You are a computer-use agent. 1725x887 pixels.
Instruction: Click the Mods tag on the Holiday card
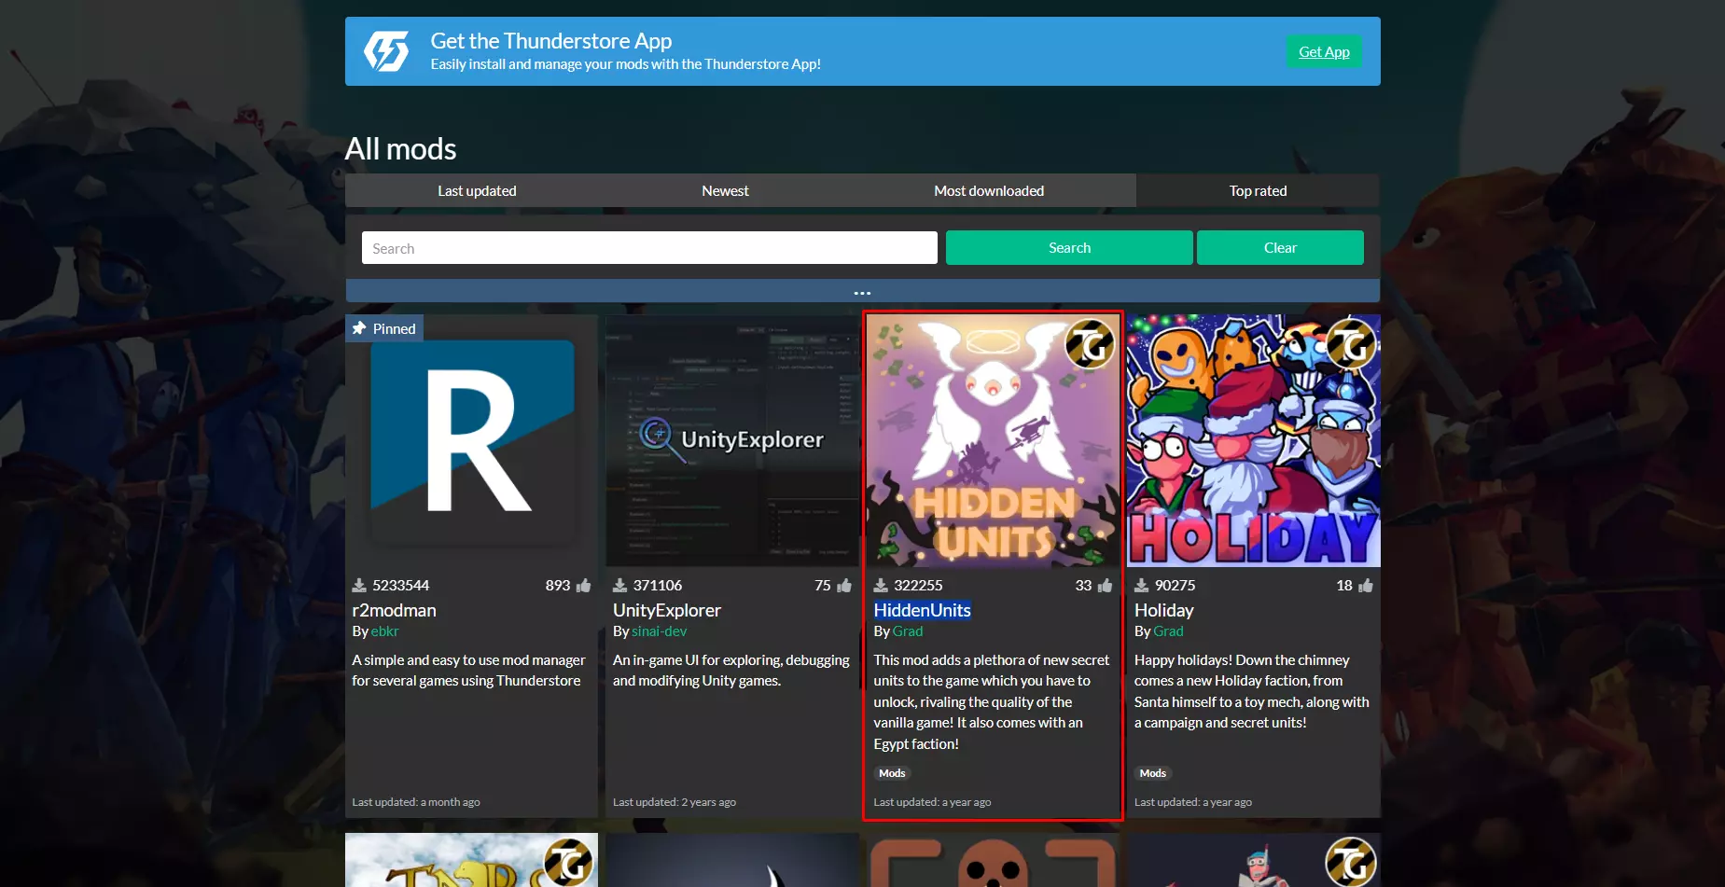click(x=1153, y=773)
